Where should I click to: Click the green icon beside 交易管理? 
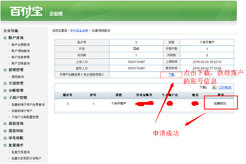click(x=5, y=83)
